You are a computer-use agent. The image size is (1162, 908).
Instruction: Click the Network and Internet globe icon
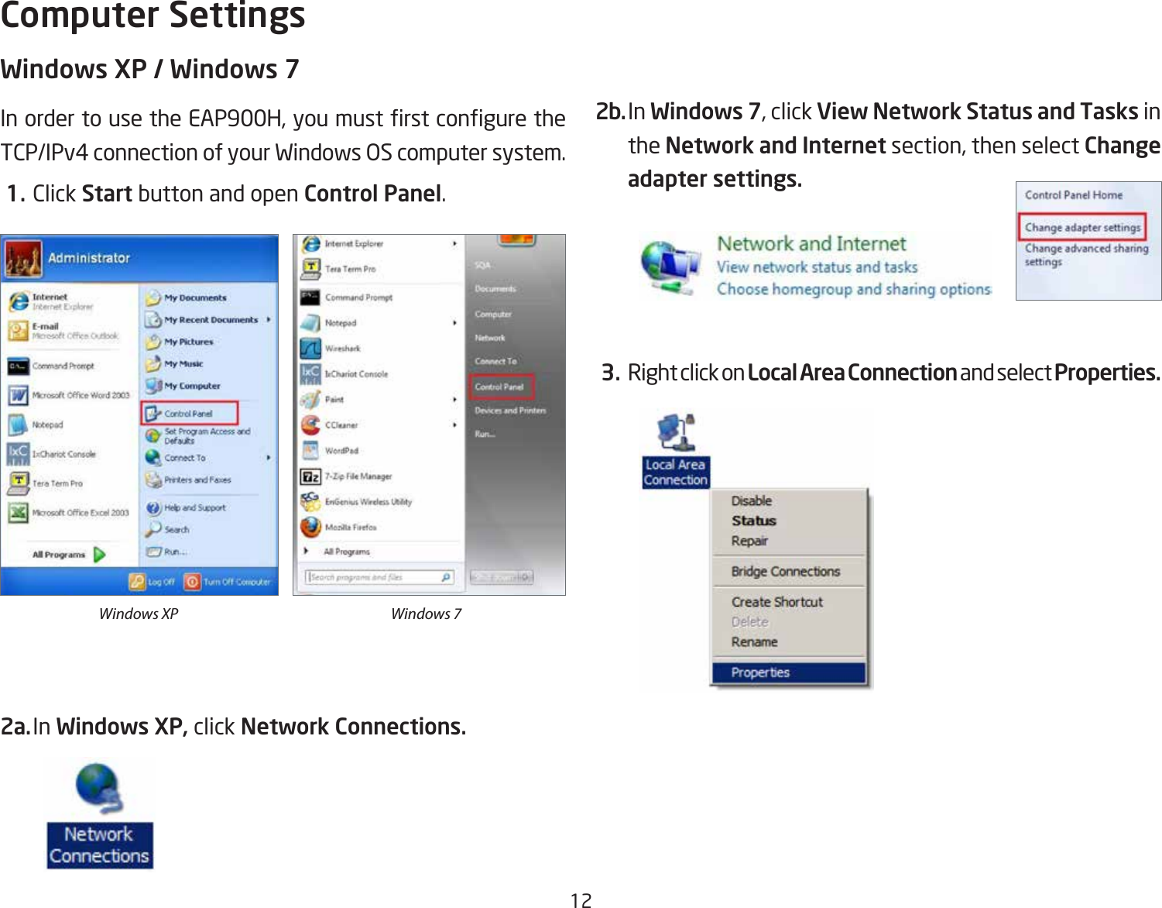click(x=670, y=267)
